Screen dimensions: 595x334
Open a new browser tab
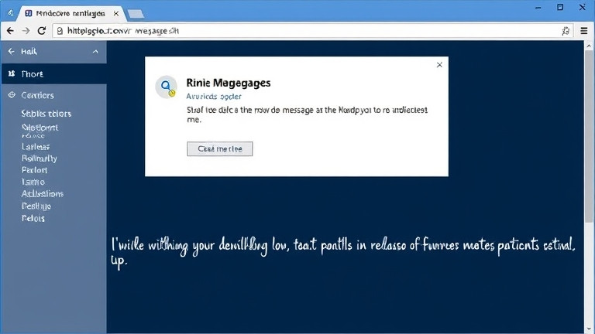(136, 14)
